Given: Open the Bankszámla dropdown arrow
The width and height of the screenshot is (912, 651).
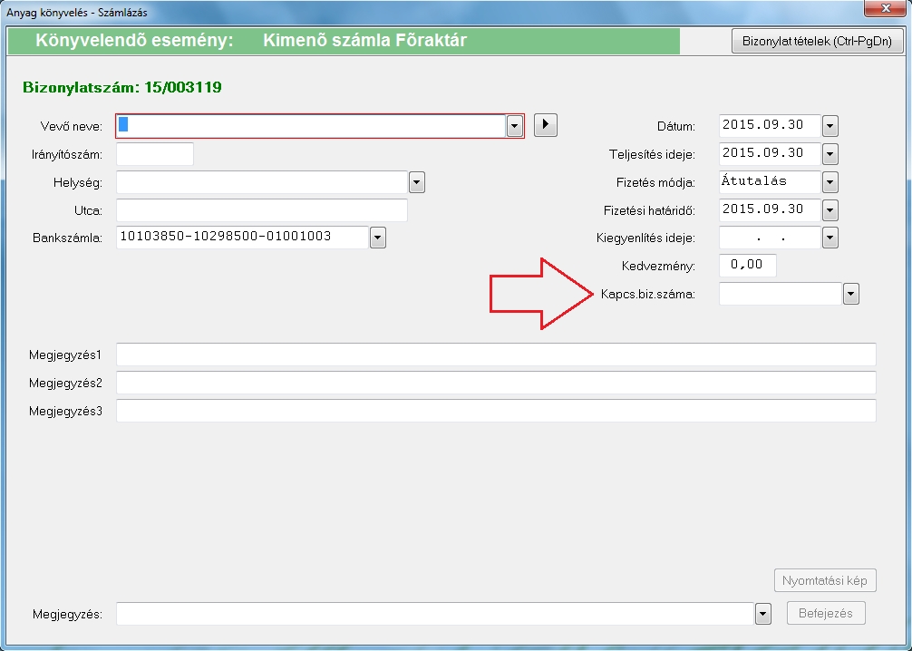Looking at the screenshot, I should point(378,238).
